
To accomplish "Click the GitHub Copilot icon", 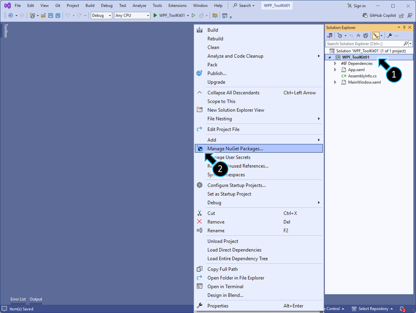I will pyautogui.click(x=365, y=16).
